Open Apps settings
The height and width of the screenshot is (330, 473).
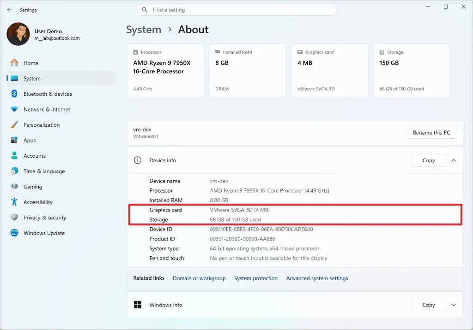pyautogui.click(x=30, y=140)
